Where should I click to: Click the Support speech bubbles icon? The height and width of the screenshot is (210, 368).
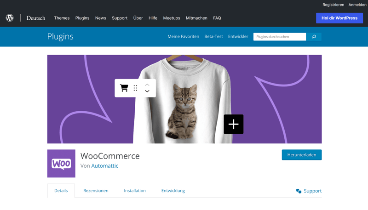click(x=299, y=191)
